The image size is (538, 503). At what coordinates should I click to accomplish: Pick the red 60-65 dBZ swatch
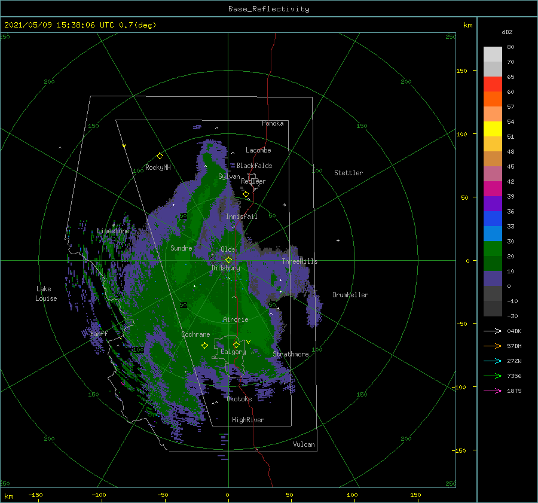point(493,84)
